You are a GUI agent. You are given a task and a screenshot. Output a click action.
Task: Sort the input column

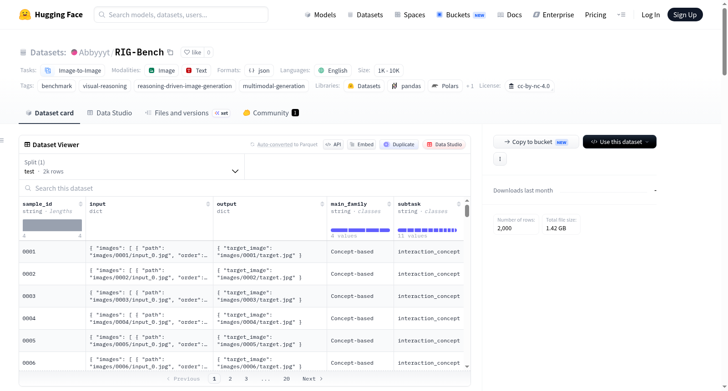[x=208, y=204]
